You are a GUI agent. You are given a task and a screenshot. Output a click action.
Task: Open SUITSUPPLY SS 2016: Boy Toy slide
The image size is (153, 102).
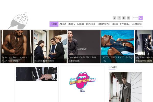tap(118, 46)
